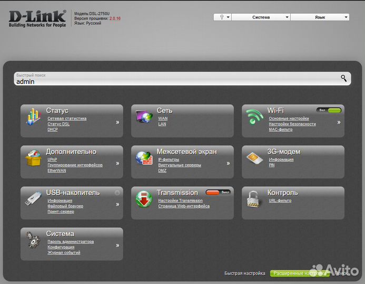365x284 pixels.
Task: Open Пароль администратора link
Action: coord(71,242)
